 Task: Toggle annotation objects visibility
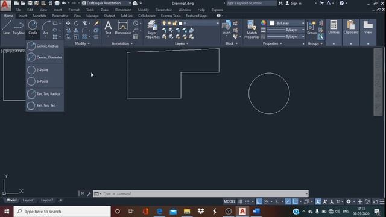click(318, 201)
